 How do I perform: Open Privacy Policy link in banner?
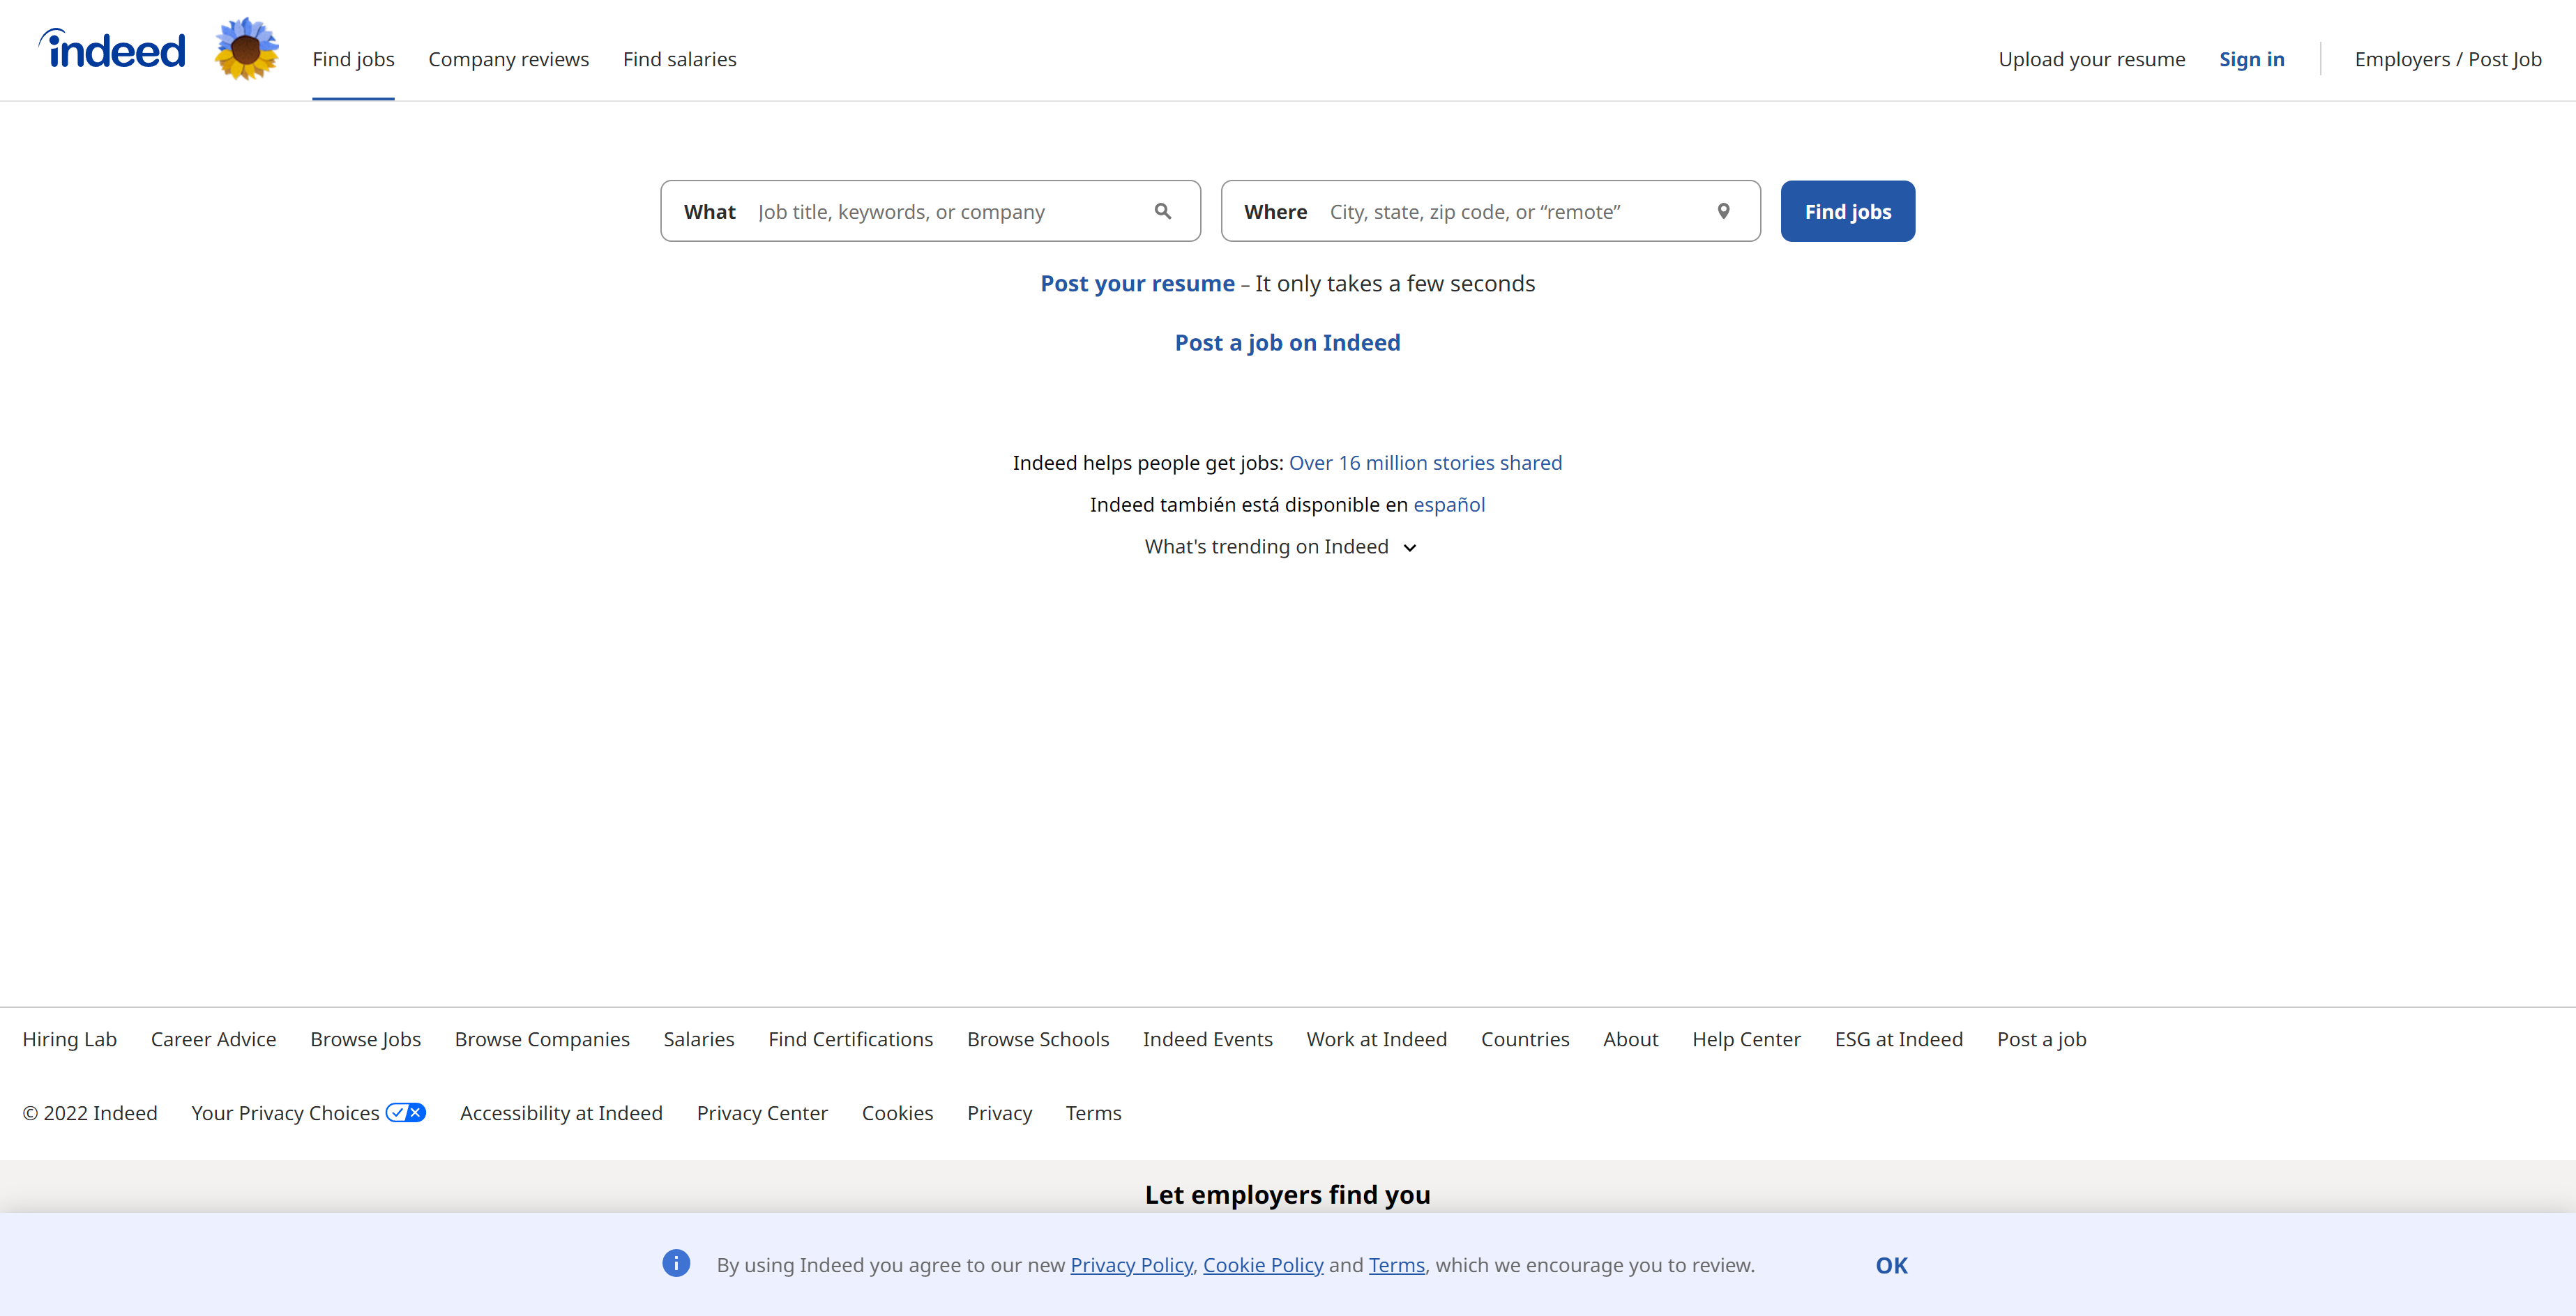pos(1131,1265)
